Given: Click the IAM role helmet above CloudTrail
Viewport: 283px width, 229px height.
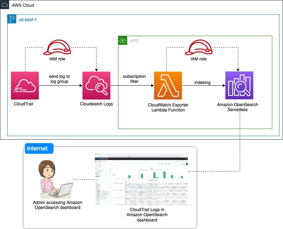Looking at the screenshot, I should 57,47.
